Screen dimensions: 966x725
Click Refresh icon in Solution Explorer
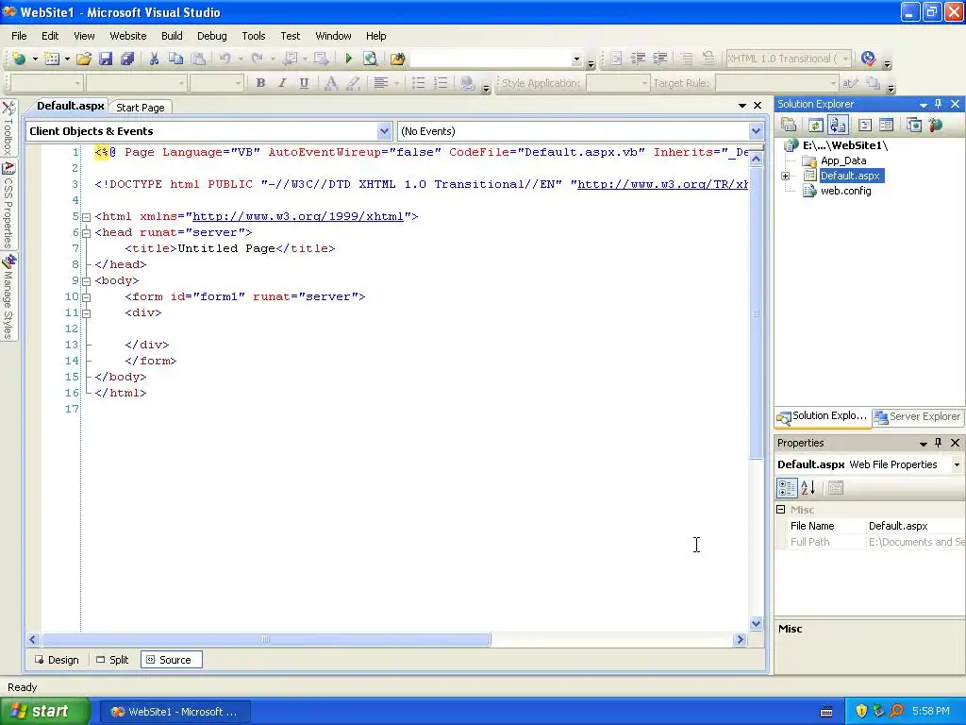coord(816,126)
